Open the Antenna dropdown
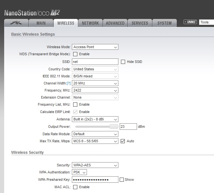This screenshot has height=193, width=214. [x=95, y=119]
